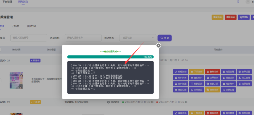Click log line 任务处理开始
This screenshot has width=254, height=115.
[82, 73]
